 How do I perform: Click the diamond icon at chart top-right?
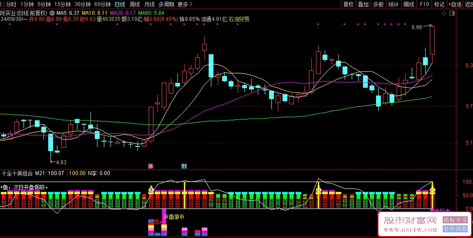click(443, 14)
